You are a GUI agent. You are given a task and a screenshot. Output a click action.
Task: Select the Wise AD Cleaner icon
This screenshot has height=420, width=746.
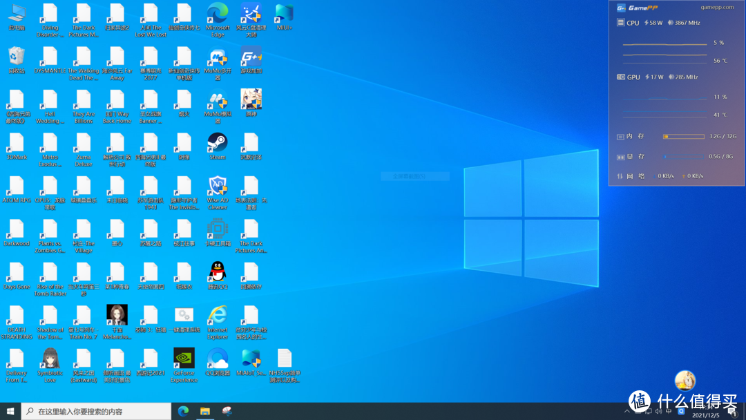218,186
